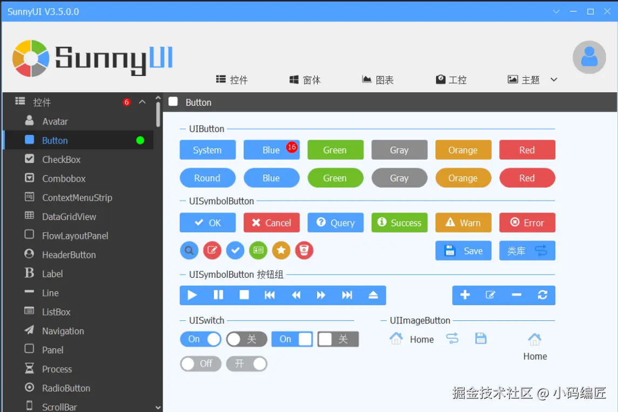This screenshot has height=412, width=618.
Task: Click the blue round checkmark icon button
Action: [236, 250]
